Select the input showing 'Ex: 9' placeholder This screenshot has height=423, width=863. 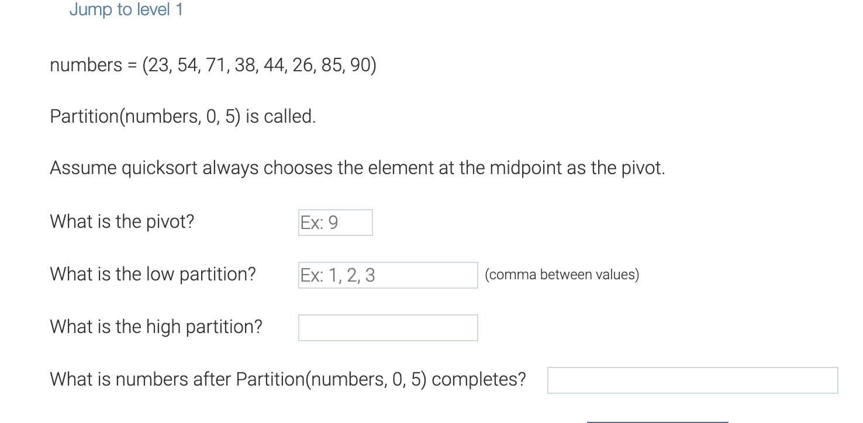pyautogui.click(x=334, y=222)
